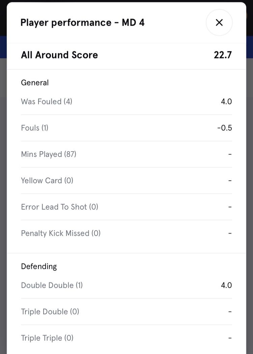Click the Player performance - MD 4 title

click(x=83, y=23)
